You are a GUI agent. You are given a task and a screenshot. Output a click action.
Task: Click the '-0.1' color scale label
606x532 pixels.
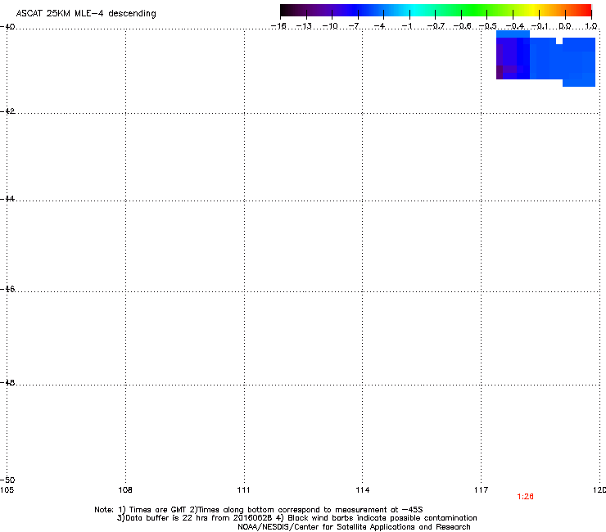pyautogui.click(x=540, y=26)
